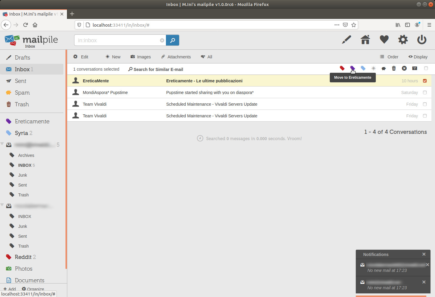Open Archives under the first account

tap(26, 155)
